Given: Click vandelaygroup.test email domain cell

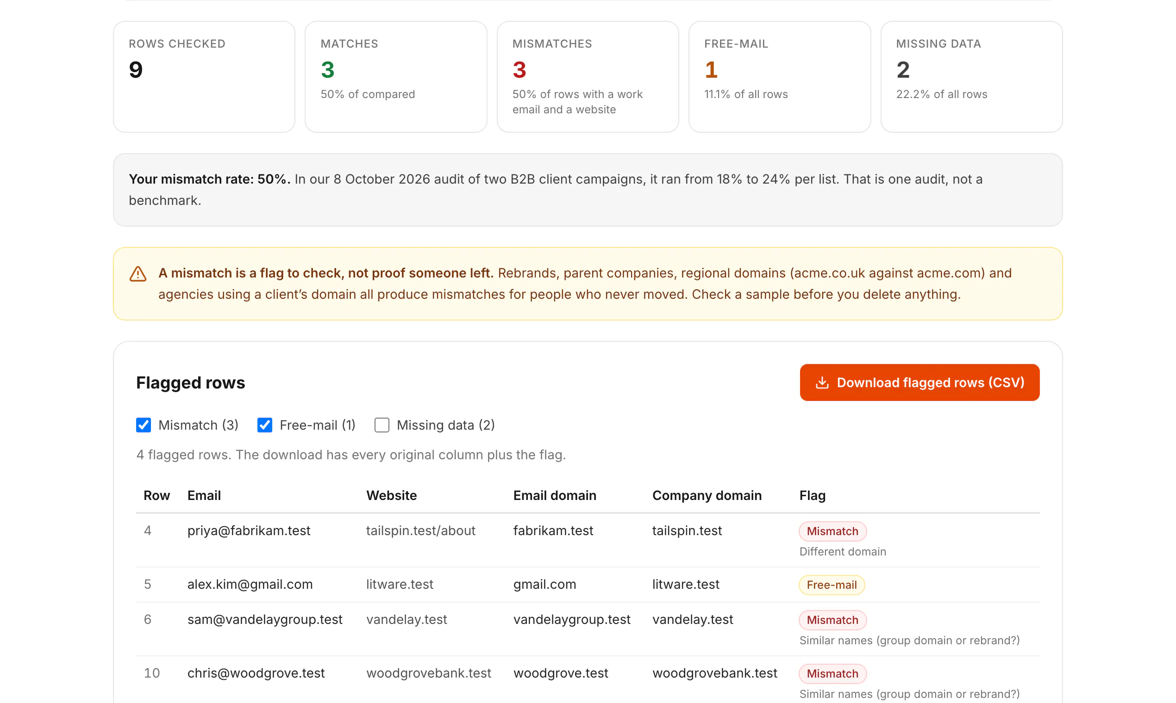Looking at the screenshot, I should pyautogui.click(x=571, y=620).
